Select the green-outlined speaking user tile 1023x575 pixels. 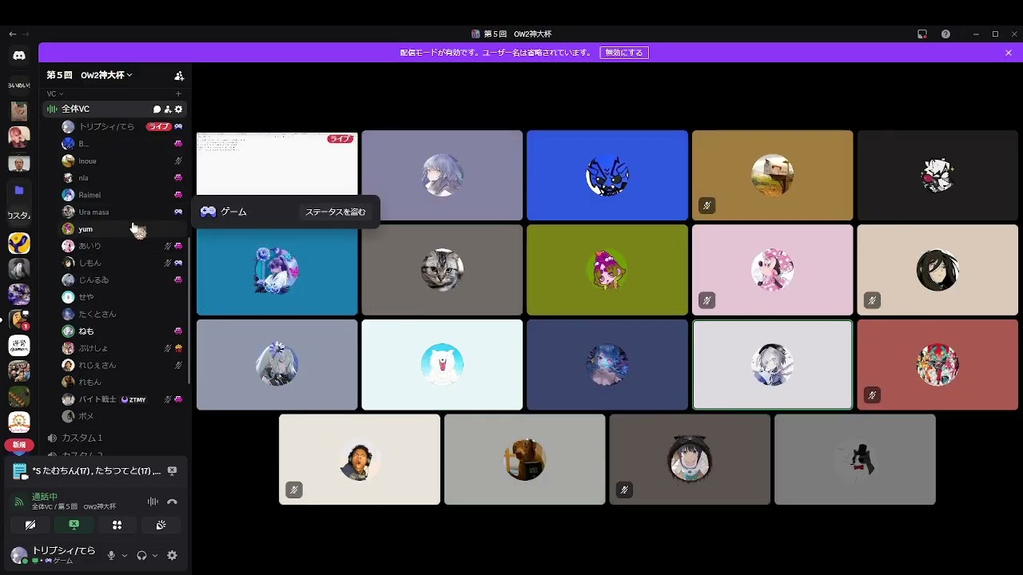772,365
